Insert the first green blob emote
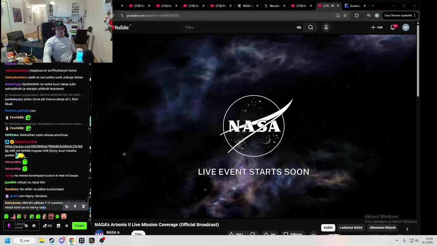Viewport: 437px width, 246px height. (6, 216)
